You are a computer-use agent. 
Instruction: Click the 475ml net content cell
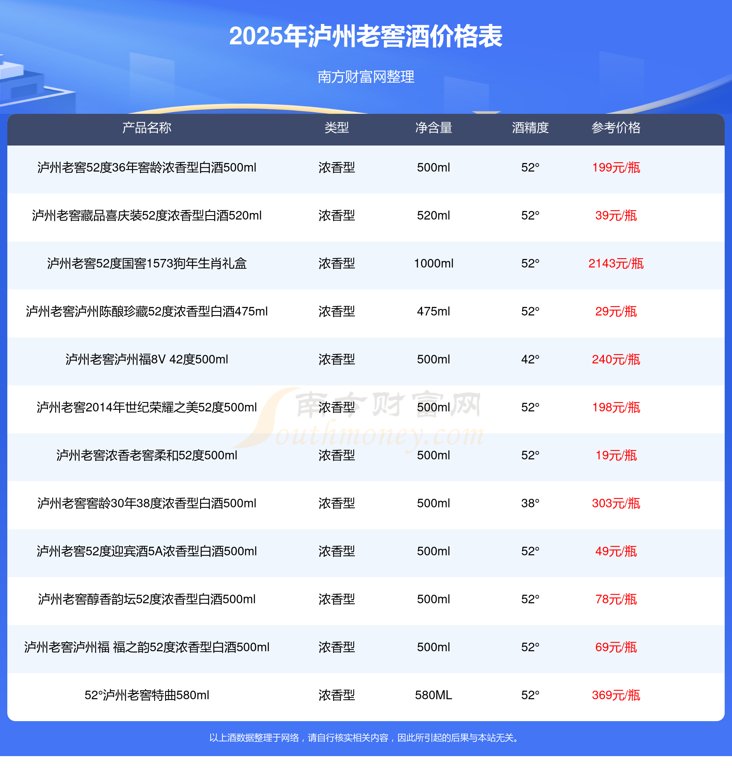(x=434, y=311)
